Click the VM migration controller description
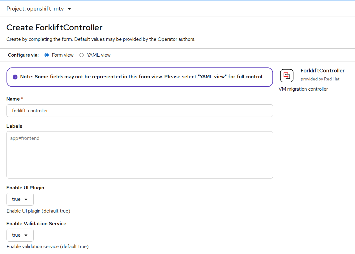355x254 pixels. (x=303, y=89)
